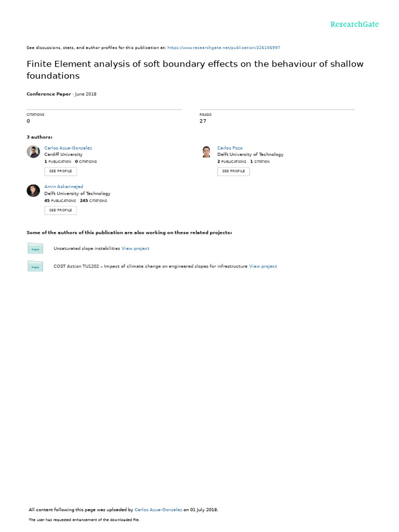Image resolution: width=399 pixels, height=532 pixels.
Task: Open the publication URL link
Action: [224, 48]
